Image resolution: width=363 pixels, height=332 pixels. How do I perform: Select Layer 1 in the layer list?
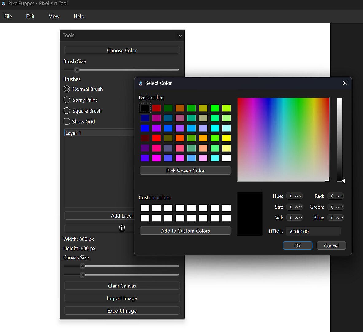73,133
